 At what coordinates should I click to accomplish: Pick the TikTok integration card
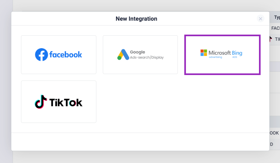click(59, 102)
